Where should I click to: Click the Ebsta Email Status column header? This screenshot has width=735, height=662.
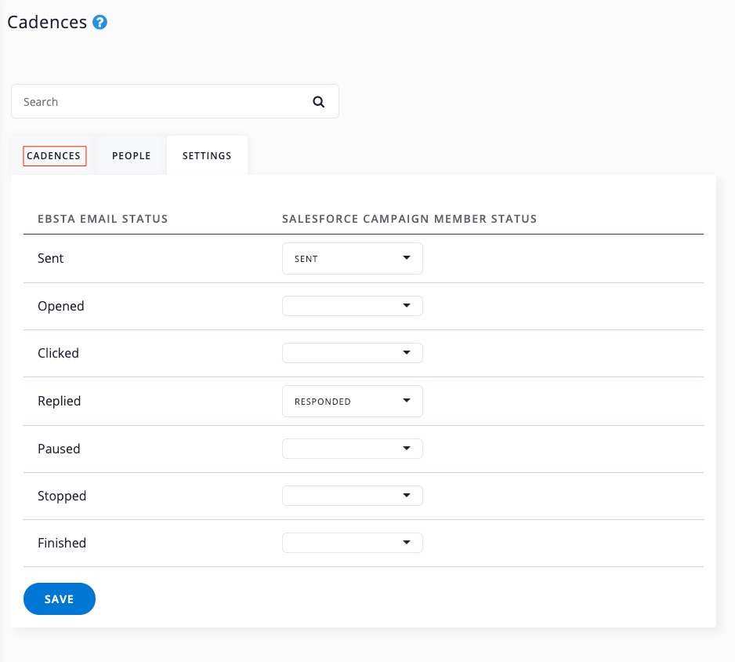pyautogui.click(x=103, y=219)
